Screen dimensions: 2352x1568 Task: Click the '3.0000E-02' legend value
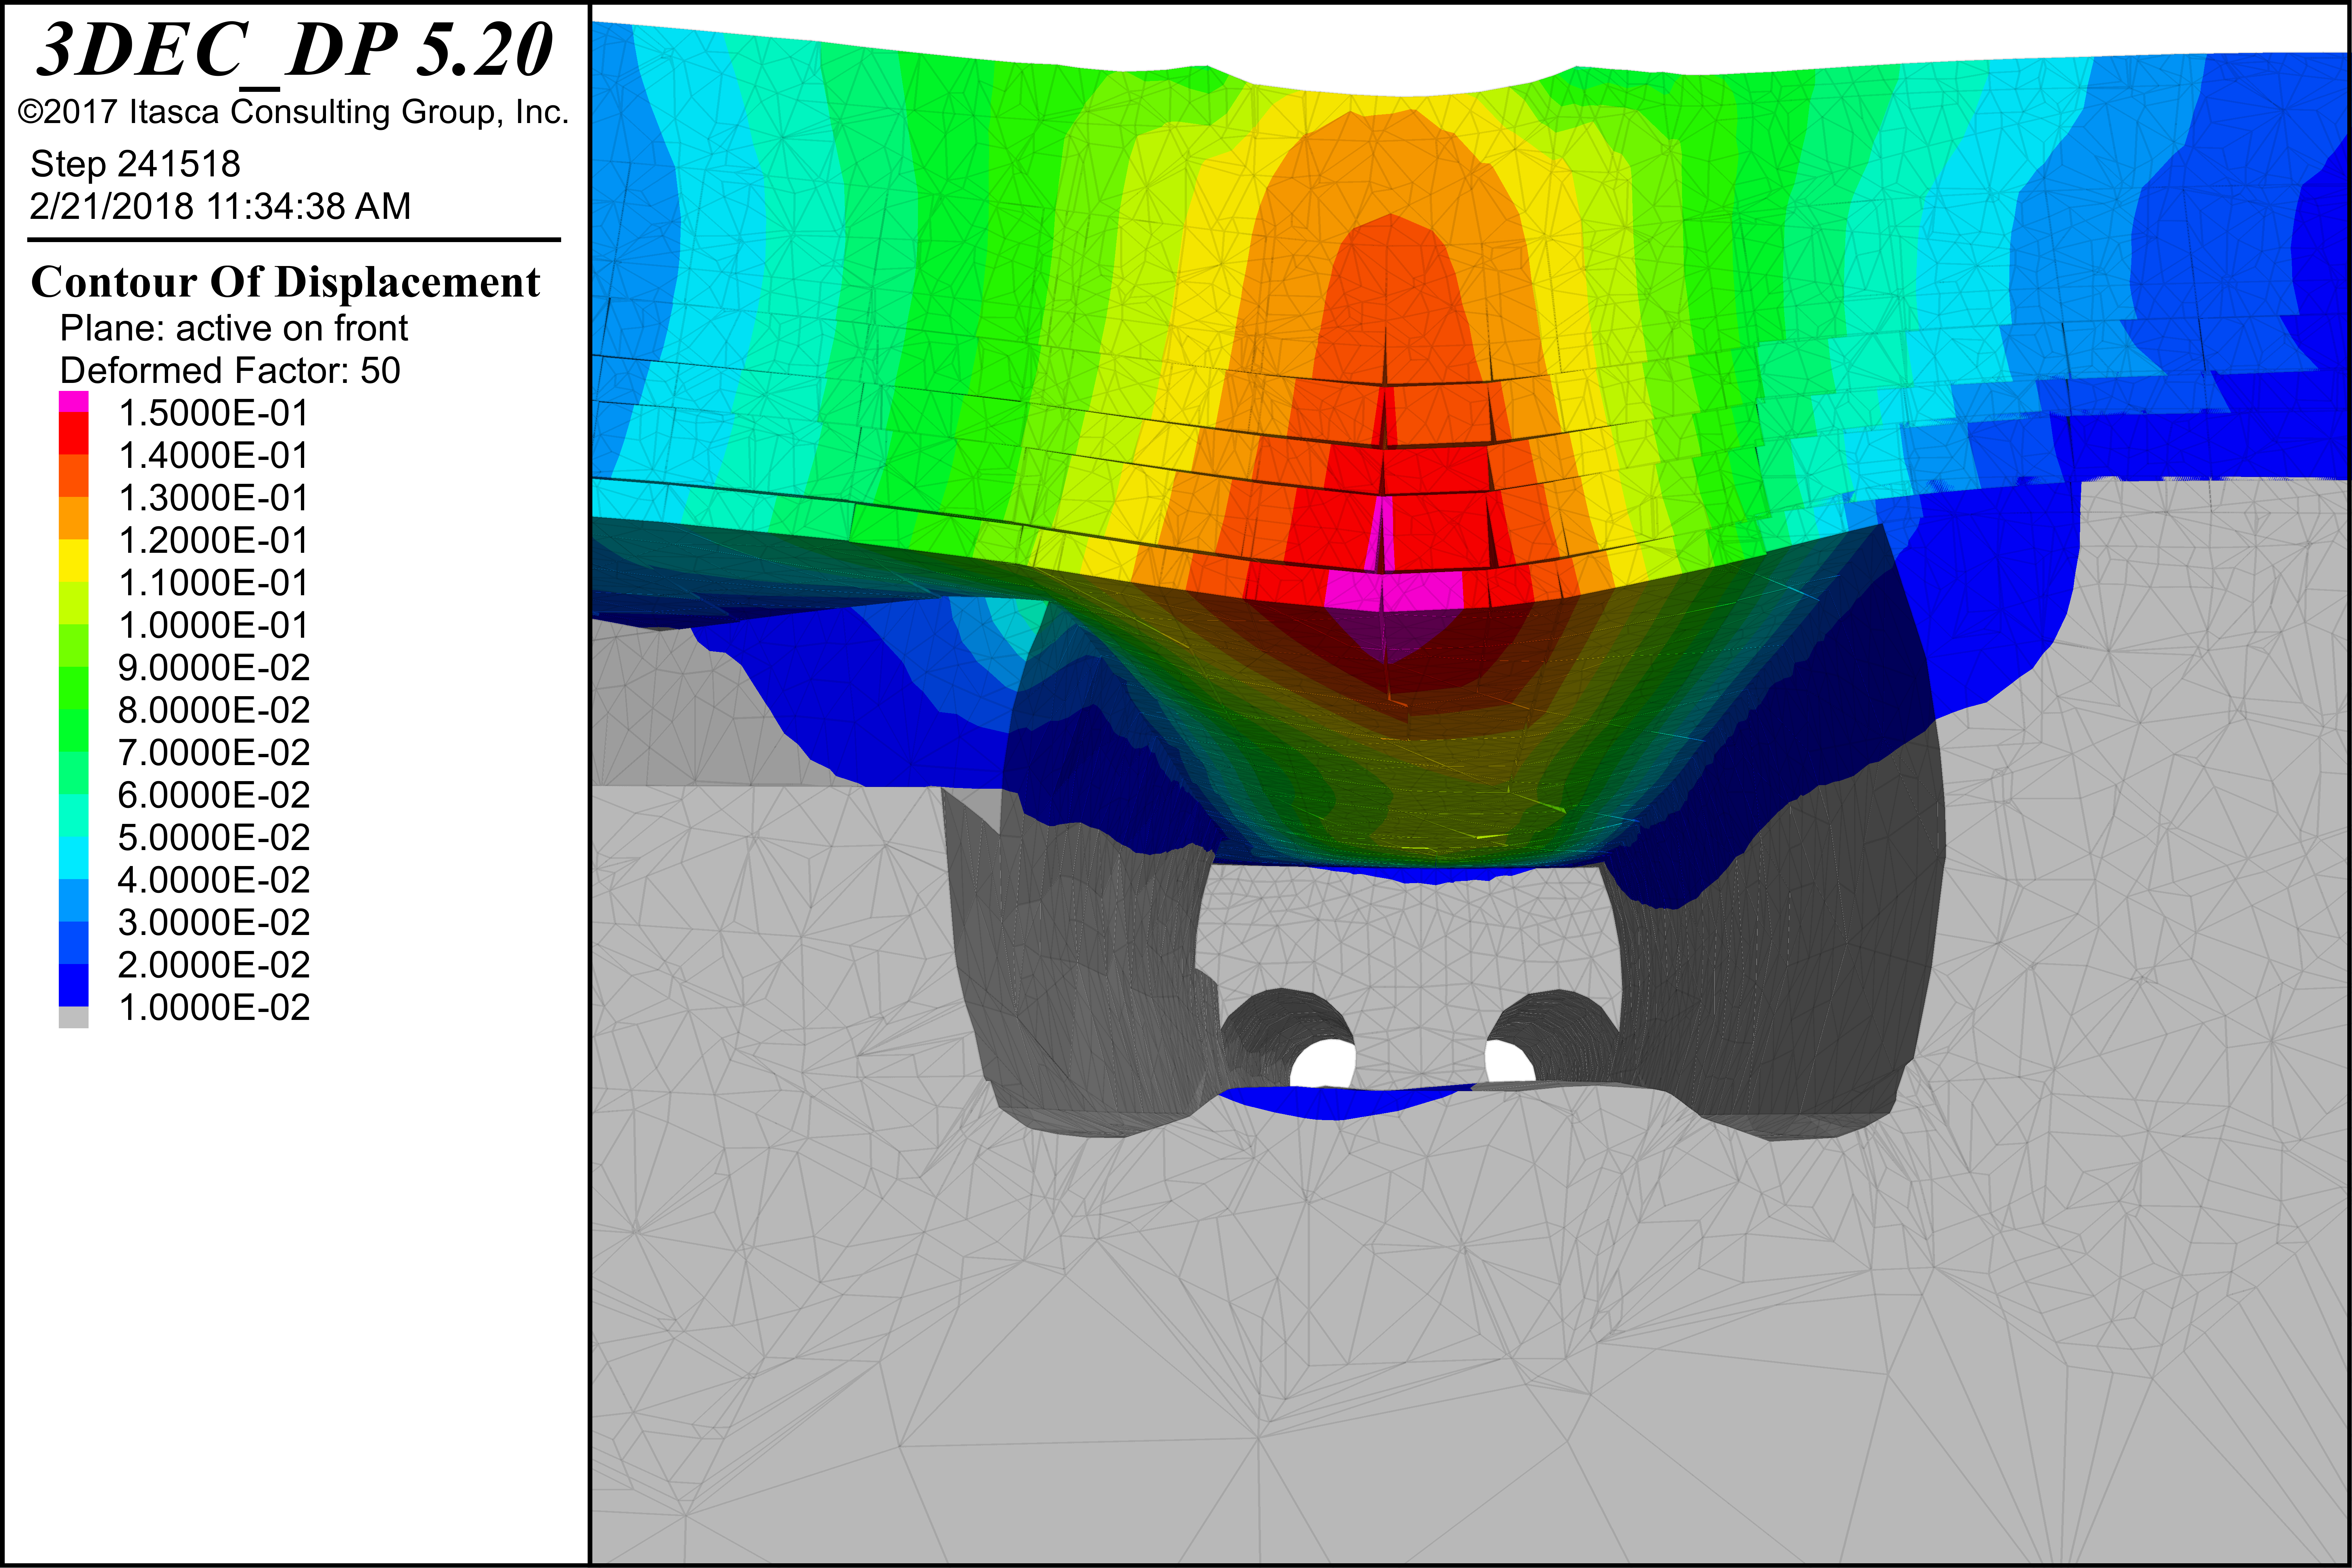[x=214, y=923]
